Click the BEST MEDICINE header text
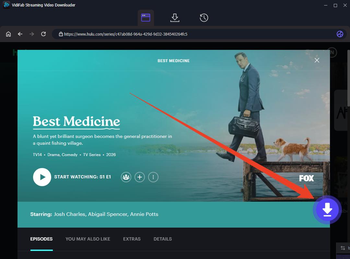 click(173, 61)
